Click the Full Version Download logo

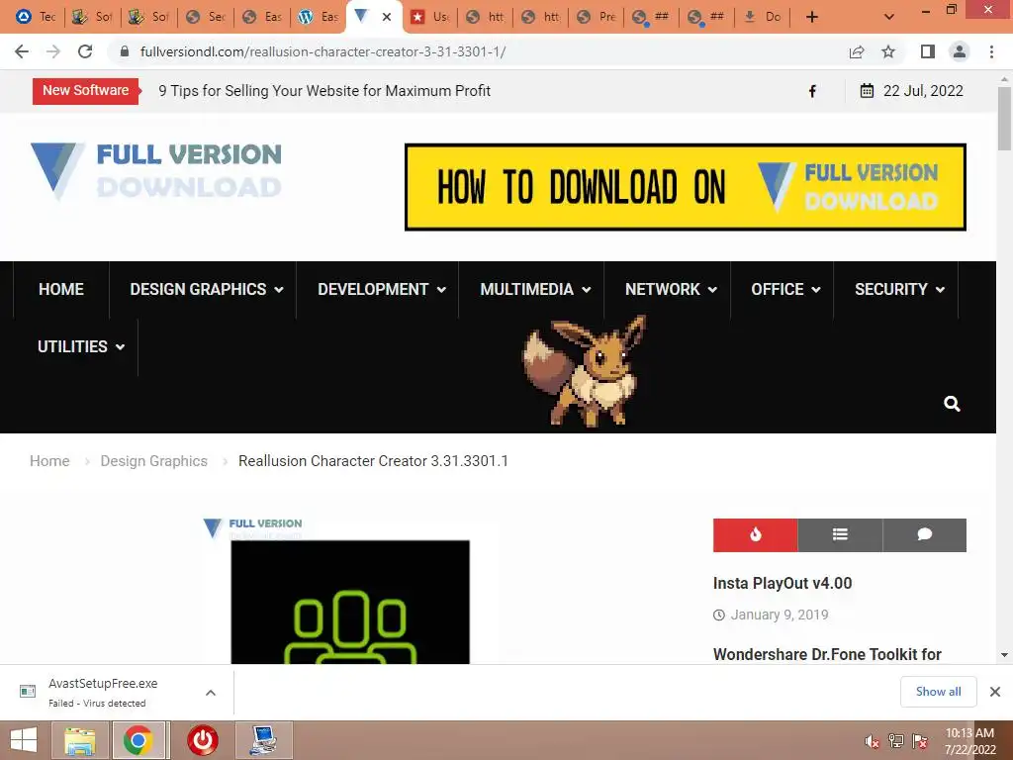156,170
